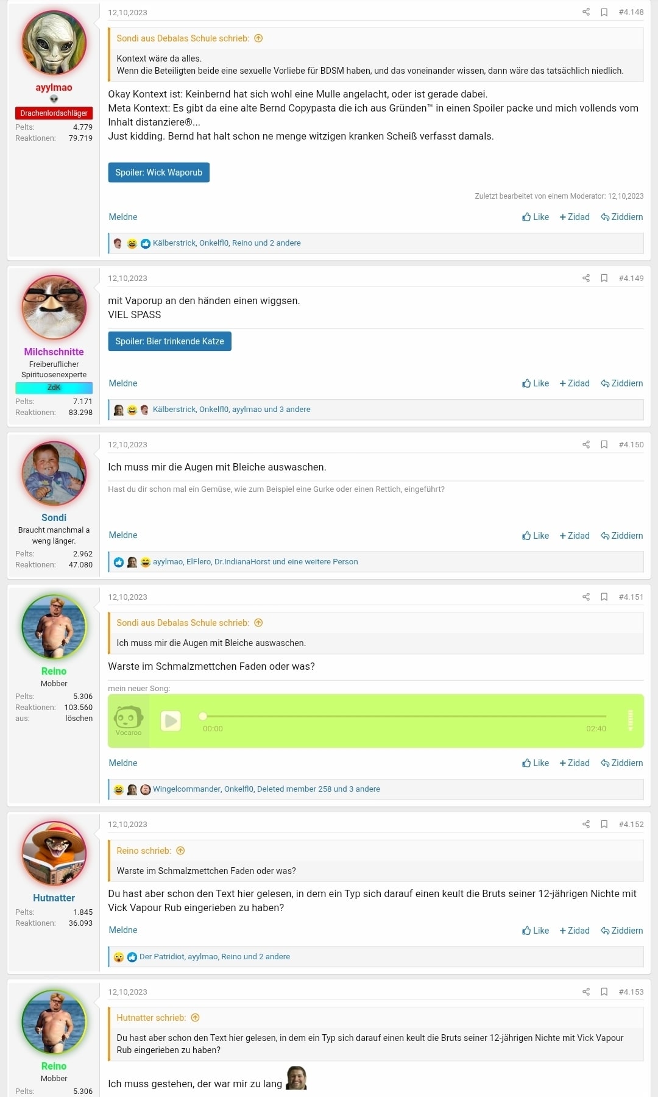Jump to quoted post by Reino in #4.152

pos(180,851)
